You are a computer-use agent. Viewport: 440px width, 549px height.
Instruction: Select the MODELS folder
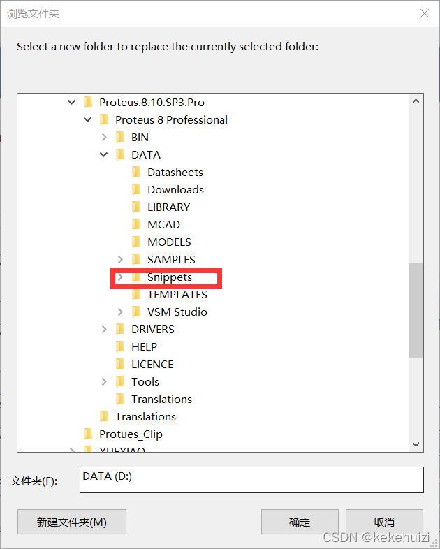pyautogui.click(x=170, y=242)
